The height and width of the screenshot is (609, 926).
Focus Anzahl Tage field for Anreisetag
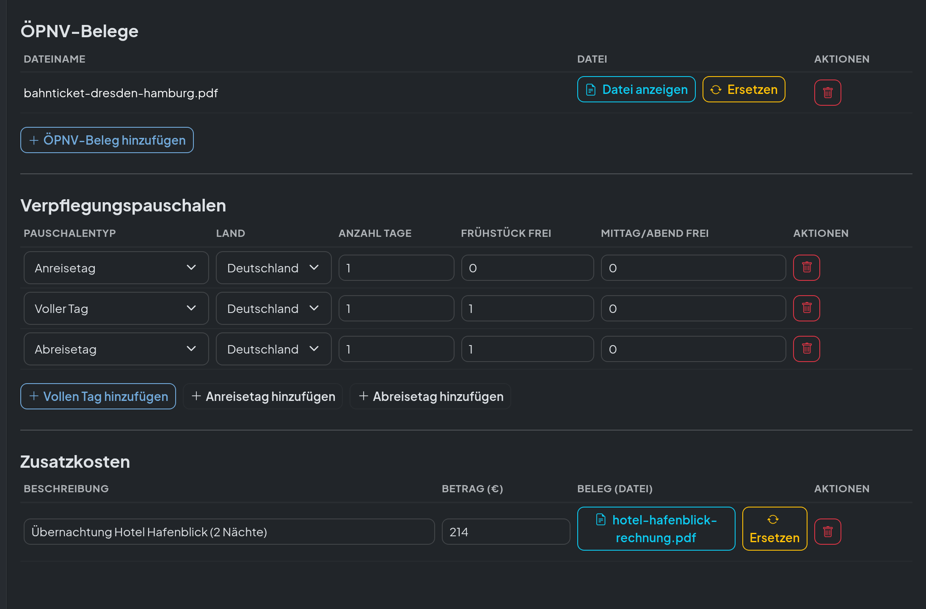[x=396, y=268]
